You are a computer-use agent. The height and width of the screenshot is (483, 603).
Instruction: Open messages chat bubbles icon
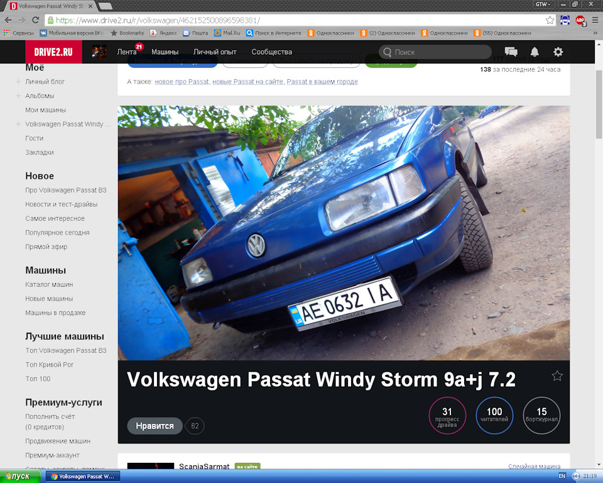click(x=511, y=52)
